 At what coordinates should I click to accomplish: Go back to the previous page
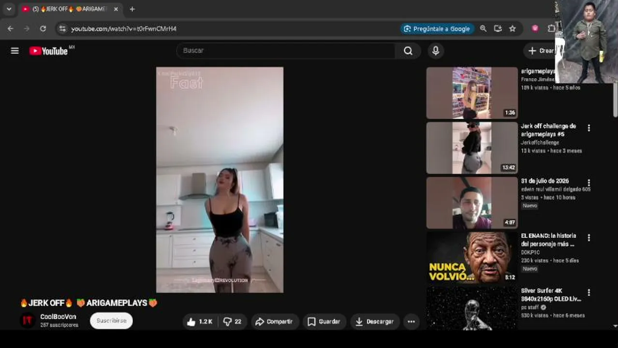tap(11, 29)
